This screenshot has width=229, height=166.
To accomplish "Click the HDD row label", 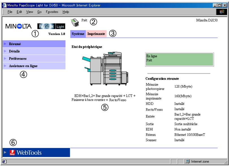I will pos(150,104).
